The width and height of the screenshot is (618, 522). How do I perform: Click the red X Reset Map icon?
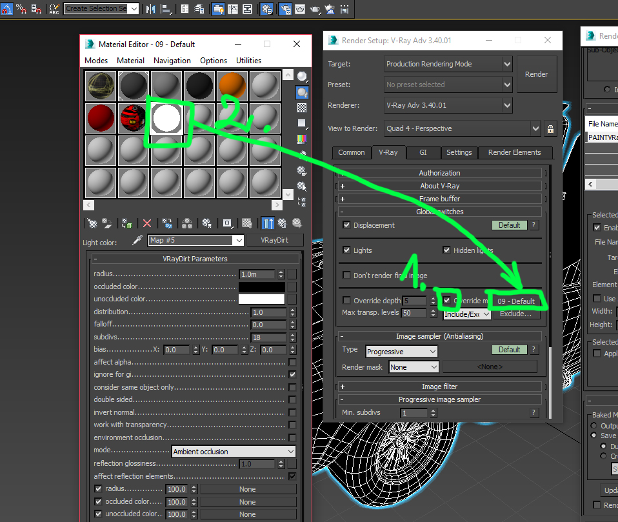147,223
